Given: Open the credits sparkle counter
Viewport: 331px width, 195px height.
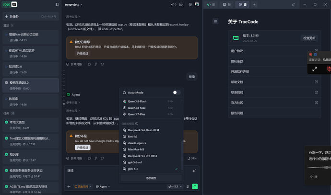Looking at the screenshot, I should tap(174, 4).
